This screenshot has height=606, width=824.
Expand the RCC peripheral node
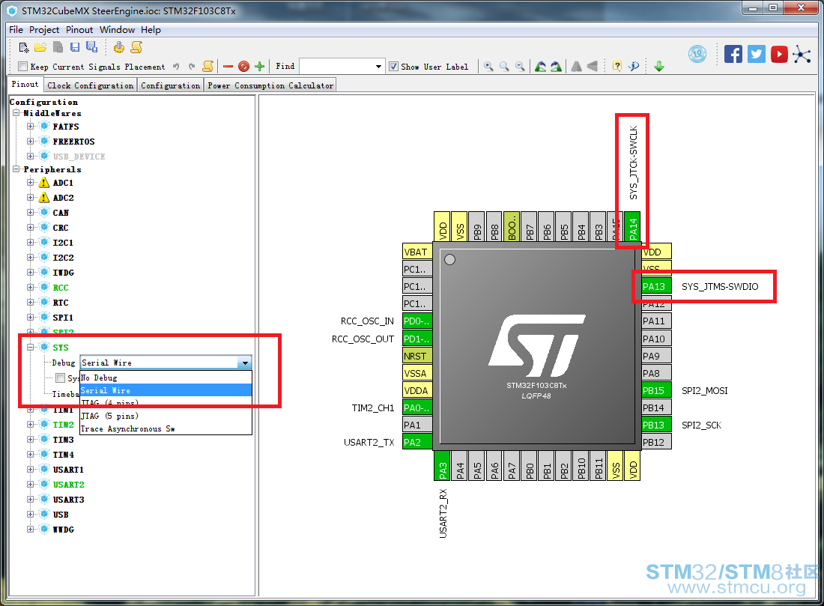coord(31,287)
